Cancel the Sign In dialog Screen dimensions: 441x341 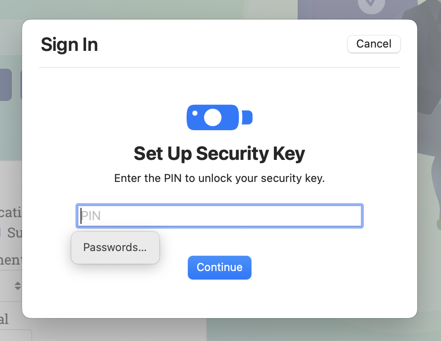pos(374,44)
